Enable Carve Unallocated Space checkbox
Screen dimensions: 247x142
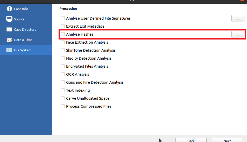pyautogui.click(x=63, y=98)
